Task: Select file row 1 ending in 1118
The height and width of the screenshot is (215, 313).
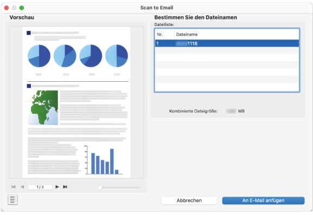Action: [x=227, y=43]
